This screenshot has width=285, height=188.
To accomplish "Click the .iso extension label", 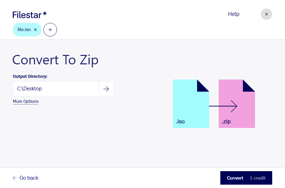I will click(x=180, y=121).
